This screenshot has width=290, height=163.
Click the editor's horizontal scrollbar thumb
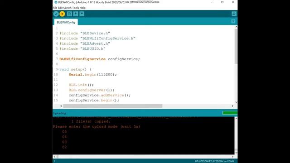[113, 106]
